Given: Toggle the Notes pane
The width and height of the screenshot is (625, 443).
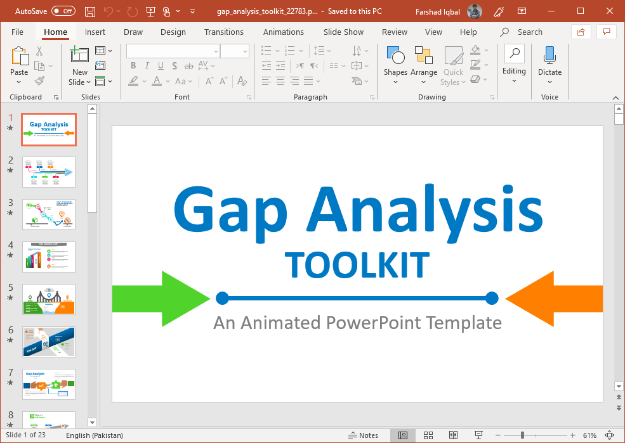Looking at the screenshot, I should 363,435.
